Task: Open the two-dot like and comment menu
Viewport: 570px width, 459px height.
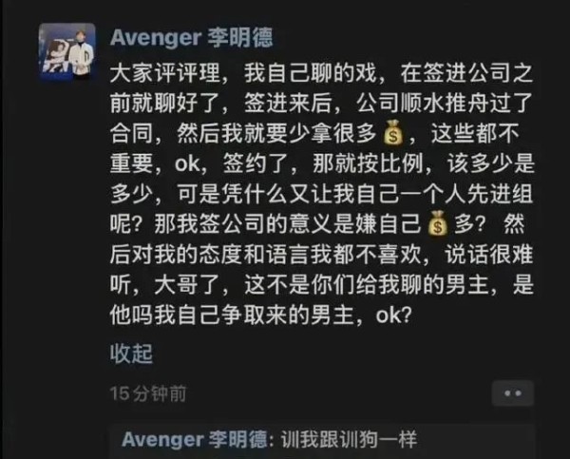Action: pos(513,393)
